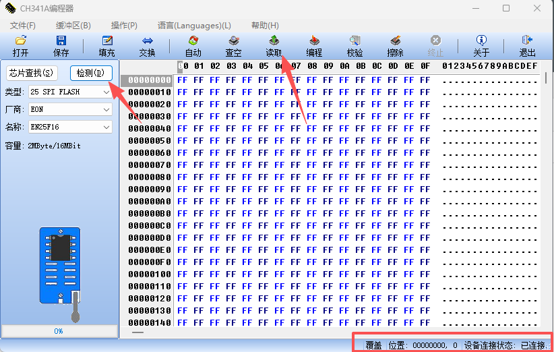Select address row 000000F0
The height and width of the screenshot is (352, 554).
[x=150, y=262]
